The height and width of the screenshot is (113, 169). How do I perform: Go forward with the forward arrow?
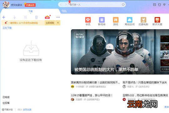point(66,5)
